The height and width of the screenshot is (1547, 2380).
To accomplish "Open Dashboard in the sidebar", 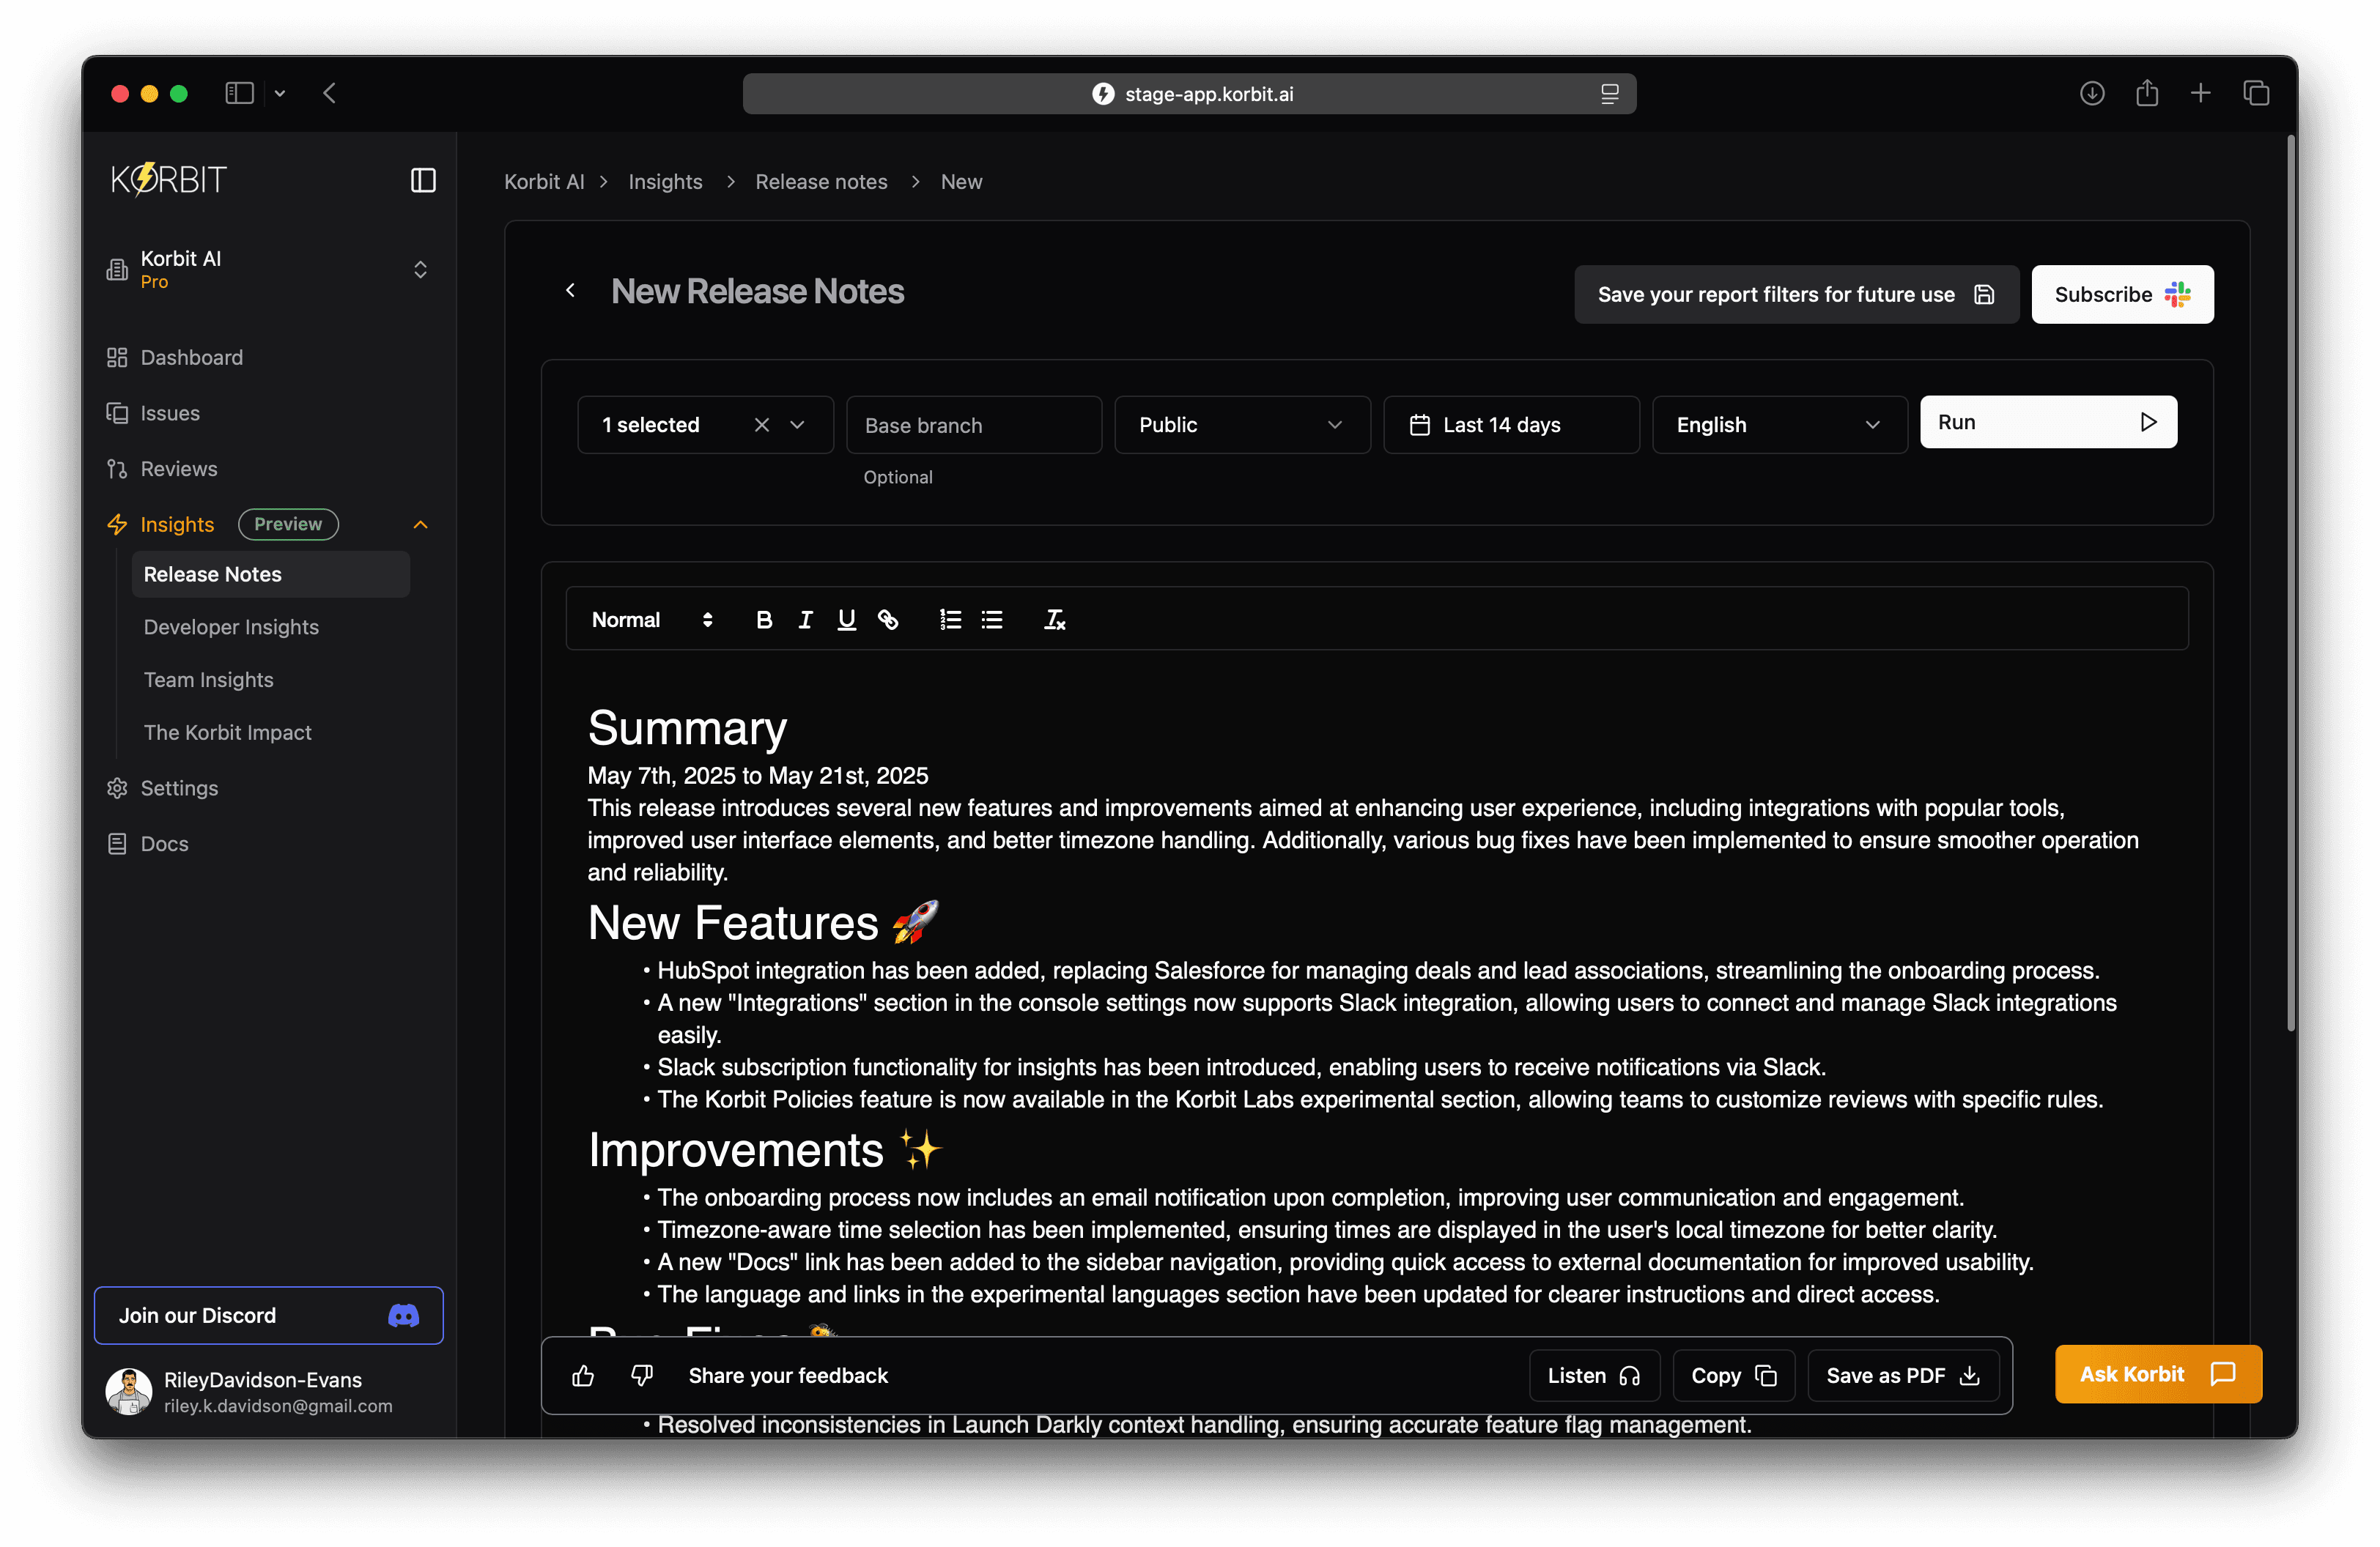I will point(191,357).
